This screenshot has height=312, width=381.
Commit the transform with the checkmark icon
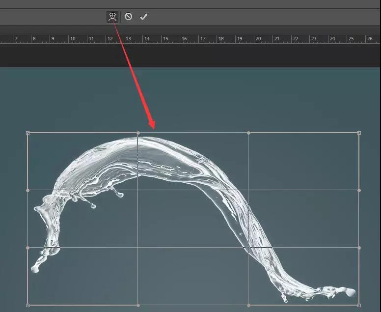pyautogui.click(x=143, y=17)
